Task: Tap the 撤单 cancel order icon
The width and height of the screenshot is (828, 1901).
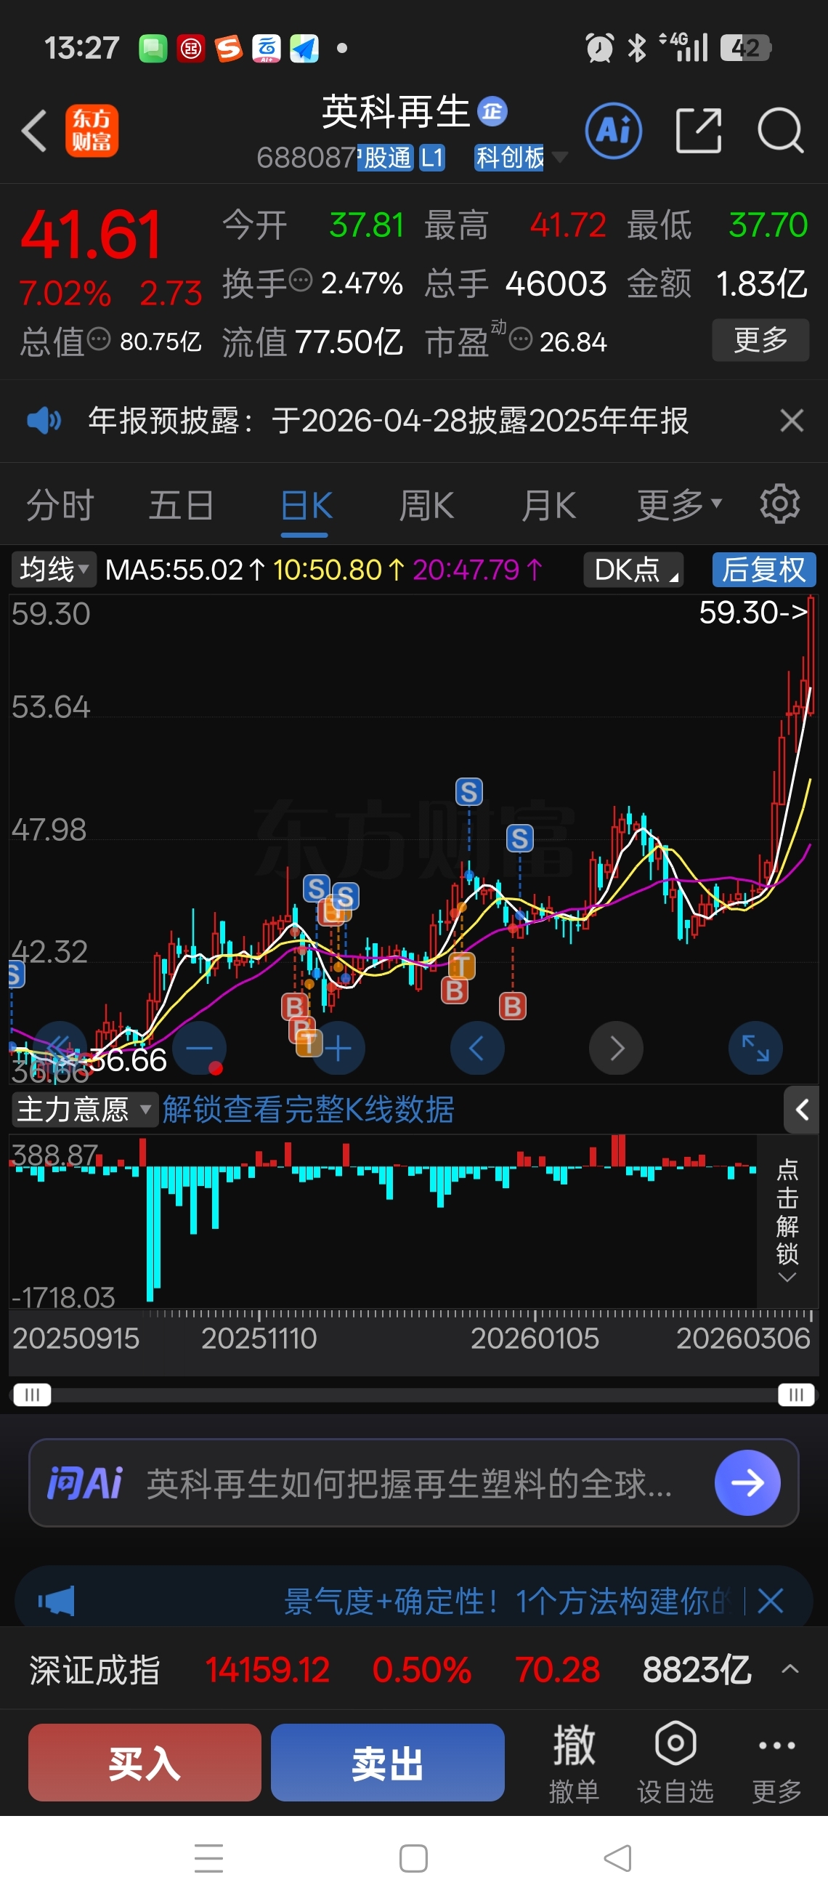Action: click(x=574, y=1762)
